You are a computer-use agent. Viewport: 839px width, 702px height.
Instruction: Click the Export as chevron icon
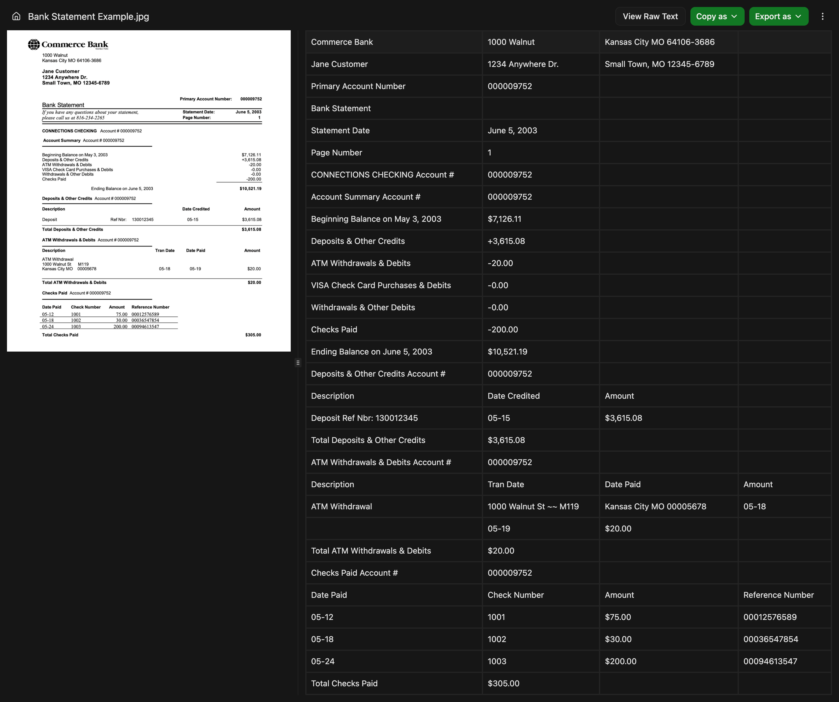798,16
